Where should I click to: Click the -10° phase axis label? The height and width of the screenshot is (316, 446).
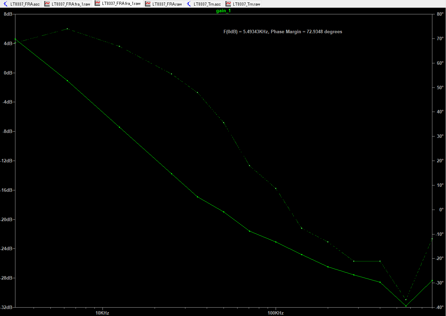[439, 234]
